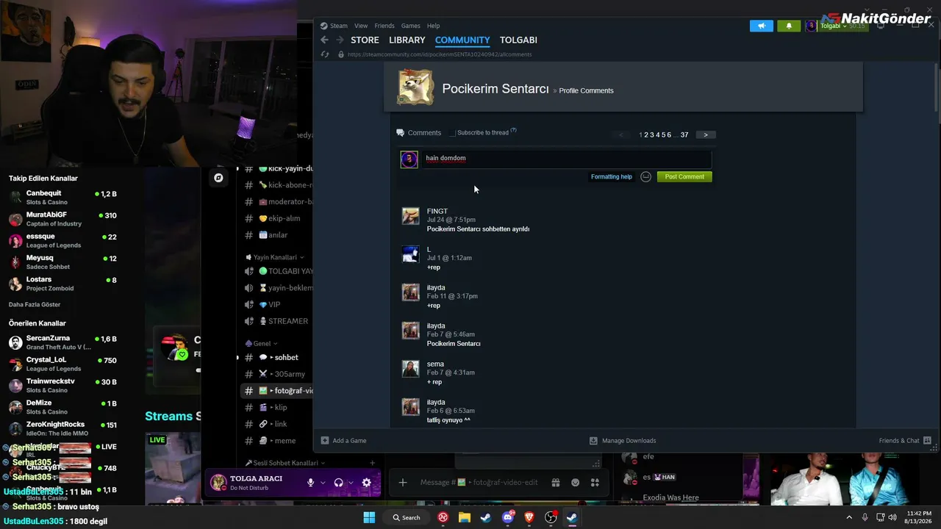
Task: Open OBS Studio from the taskbar
Action: coord(551,517)
